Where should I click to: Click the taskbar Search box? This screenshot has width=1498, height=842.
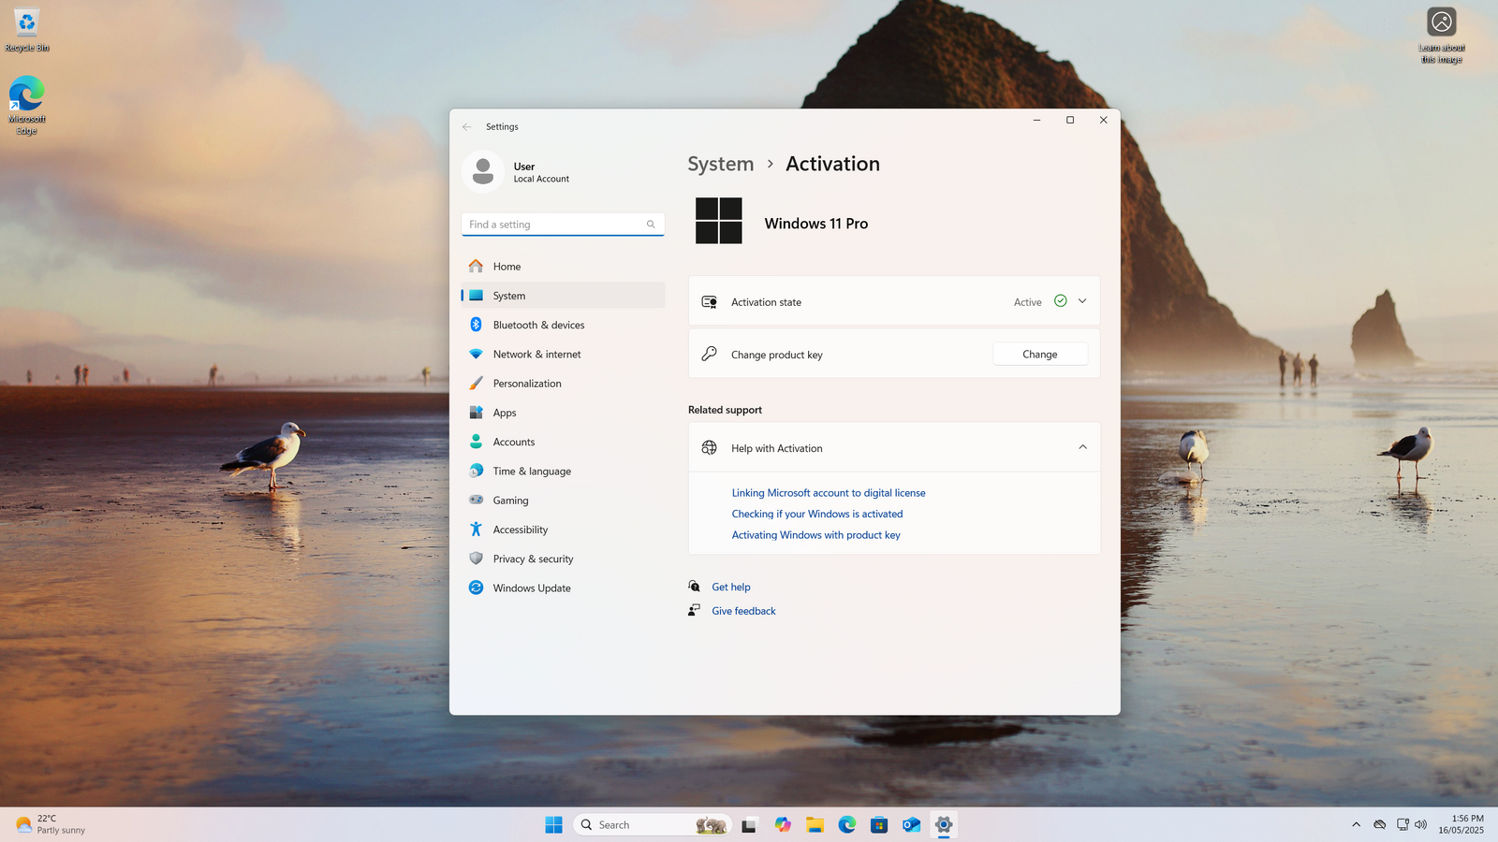652,824
